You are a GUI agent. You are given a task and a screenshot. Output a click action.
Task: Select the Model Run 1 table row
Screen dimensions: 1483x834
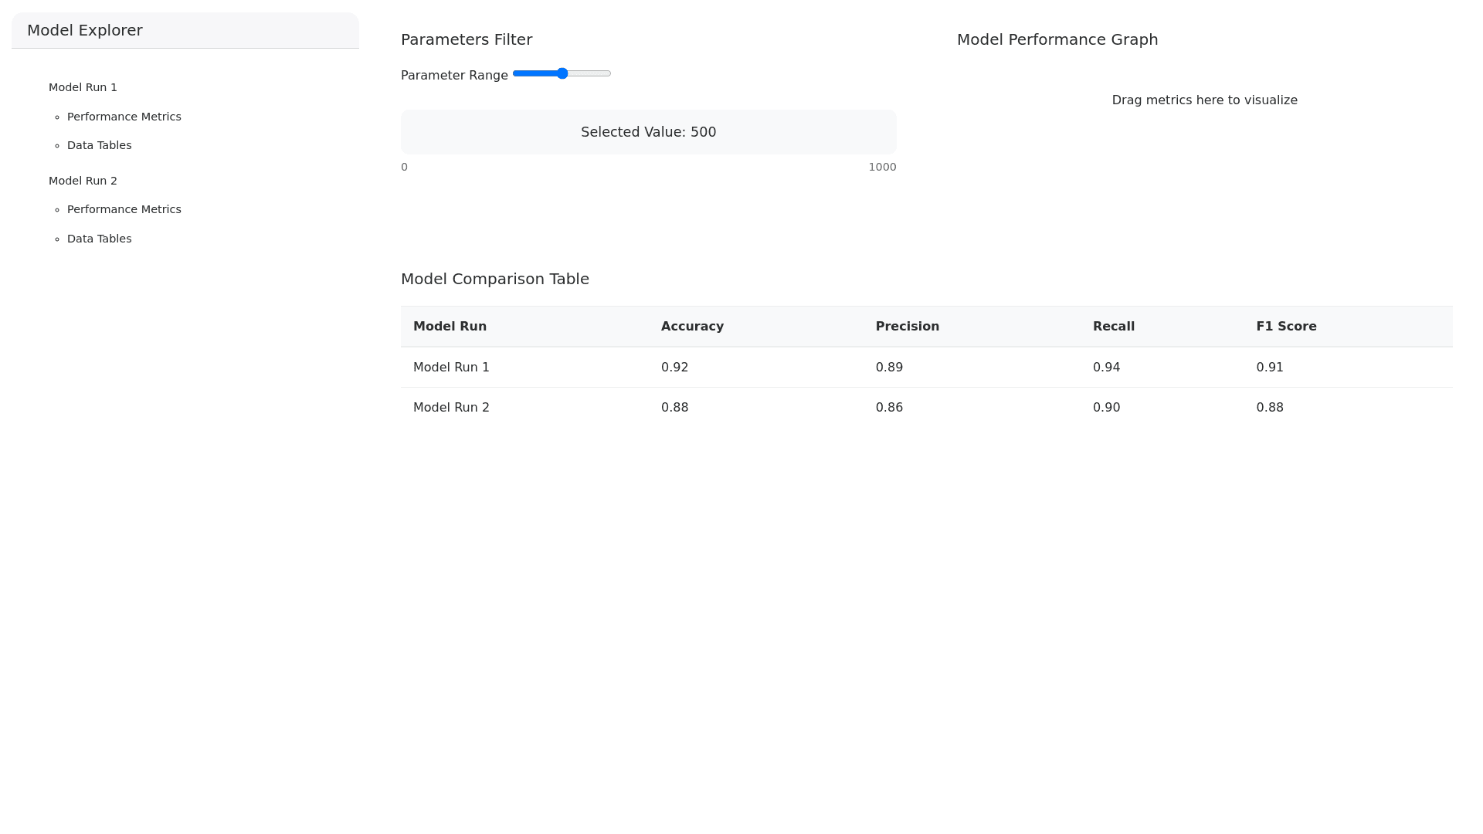pyautogui.click(x=451, y=367)
